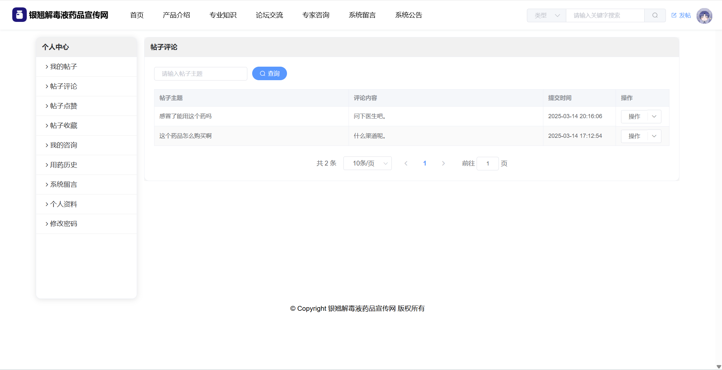Open 修改密码 in the sidebar
The height and width of the screenshot is (370, 722).
(x=64, y=224)
